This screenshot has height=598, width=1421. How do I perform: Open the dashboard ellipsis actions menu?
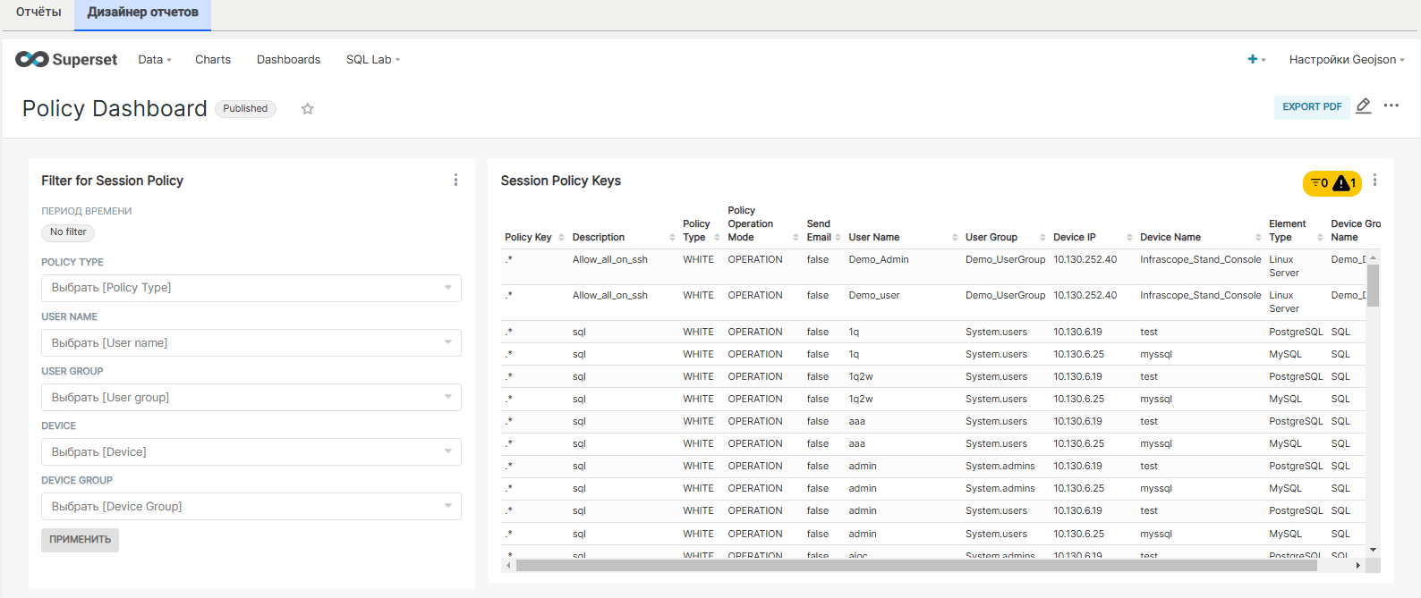[x=1391, y=105]
